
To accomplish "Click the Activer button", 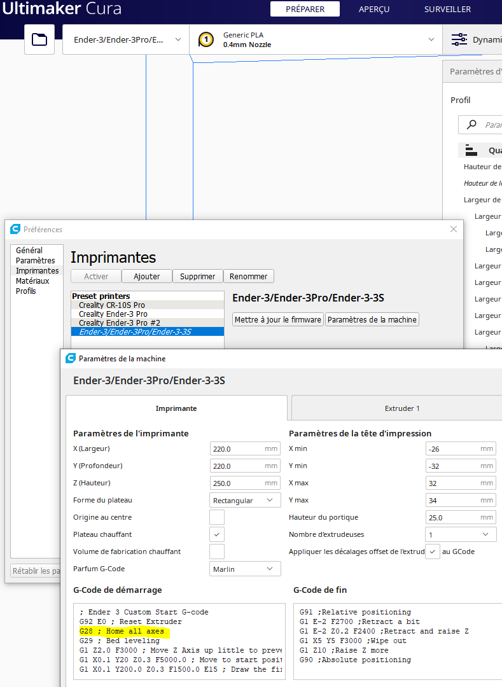I will (96, 277).
